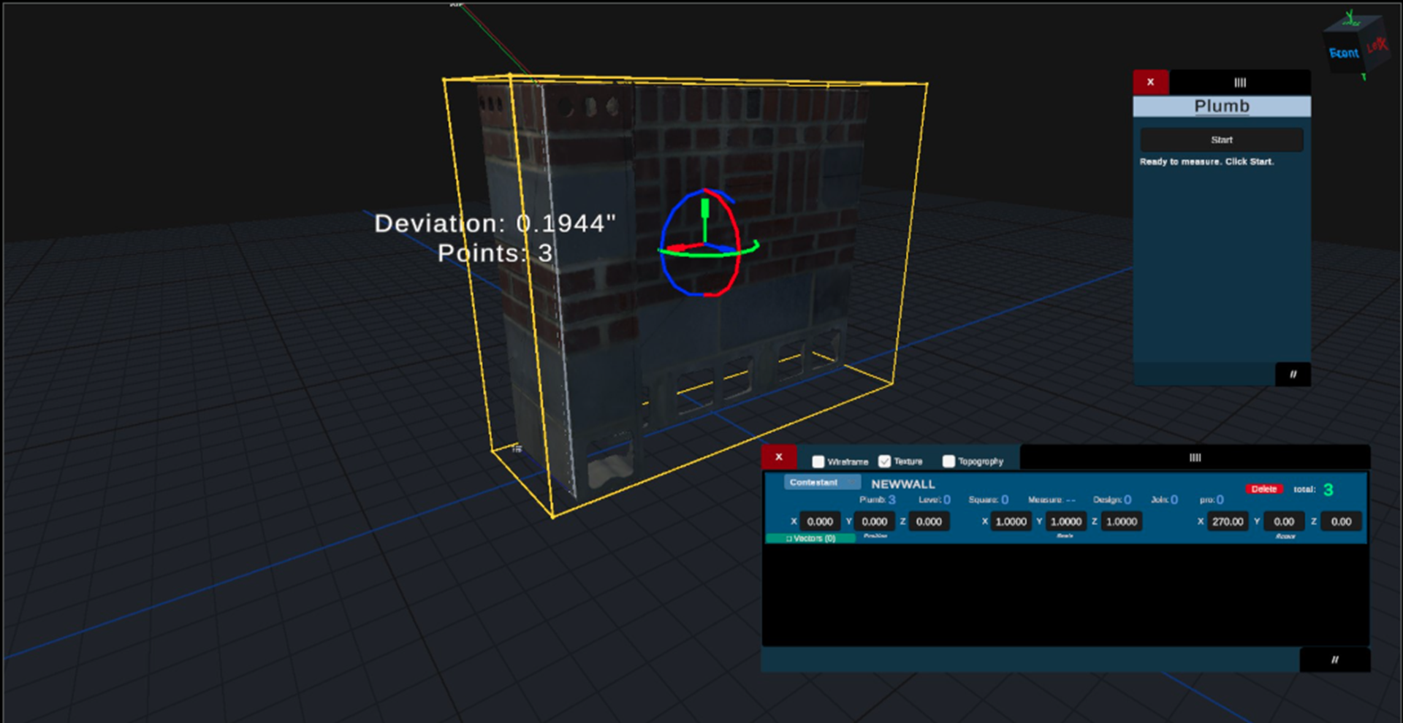Click the green Y-axis arrow on gizmo

click(x=705, y=210)
